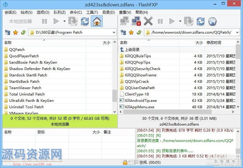Click the local pane transfer queue icon
This screenshot has height=168, width=243.
tap(73, 21)
